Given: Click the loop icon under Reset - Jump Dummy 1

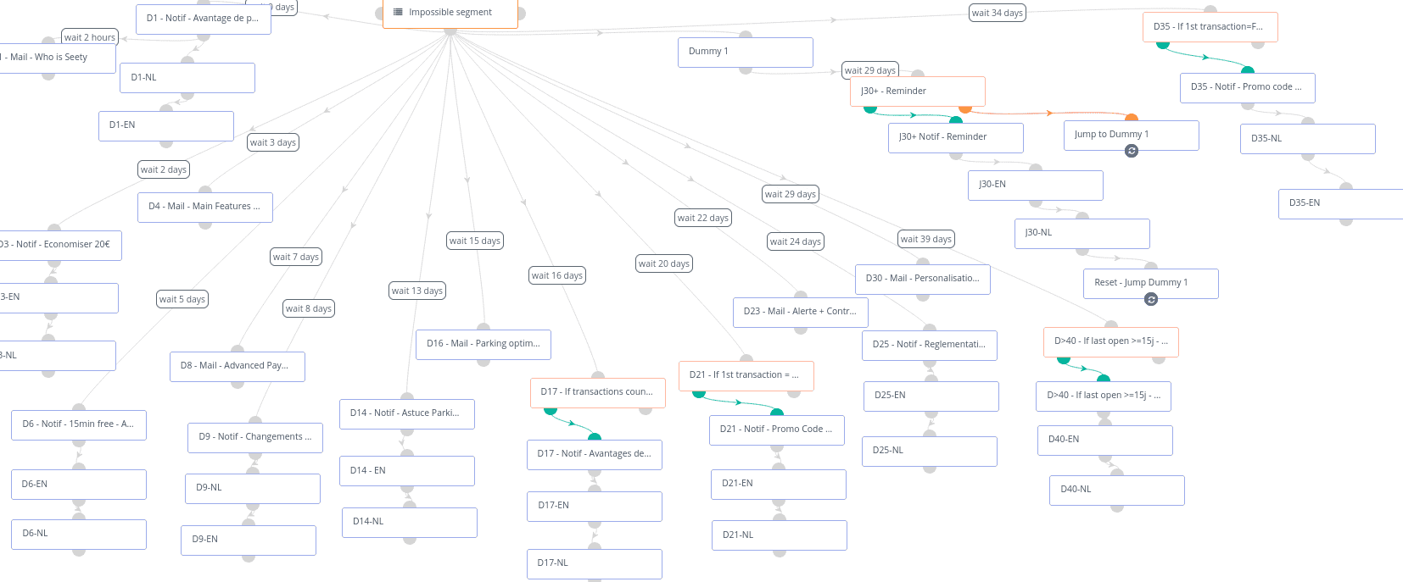Looking at the screenshot, I should point(1151,299).
